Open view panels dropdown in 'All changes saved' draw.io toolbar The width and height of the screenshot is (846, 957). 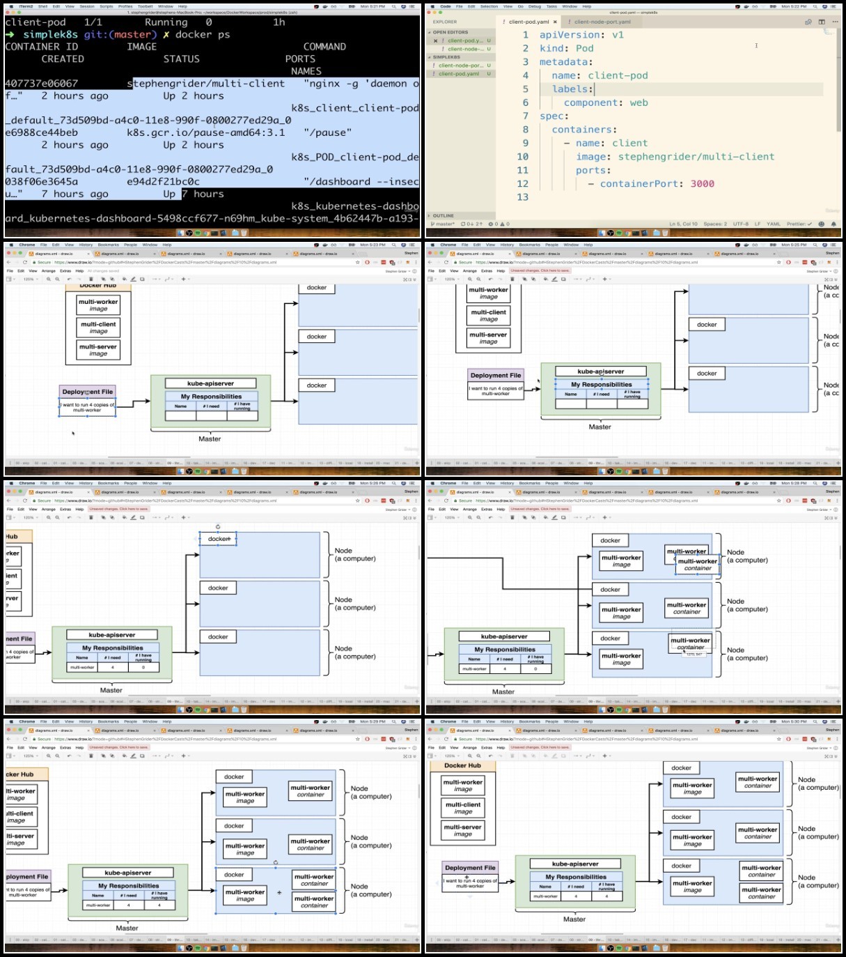(10, 279)
